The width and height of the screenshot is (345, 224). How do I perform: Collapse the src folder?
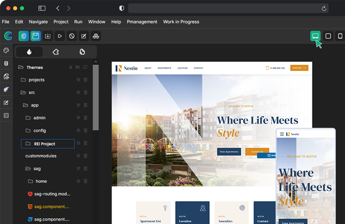click(x=23, y=92)
